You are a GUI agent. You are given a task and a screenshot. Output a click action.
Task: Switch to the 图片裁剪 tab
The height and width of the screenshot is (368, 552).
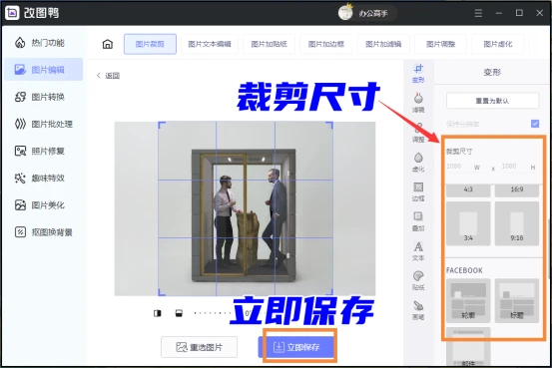(x=150, y=44)
